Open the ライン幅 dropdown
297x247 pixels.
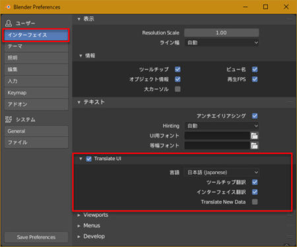pyautogui.click(x=222, y=43)
